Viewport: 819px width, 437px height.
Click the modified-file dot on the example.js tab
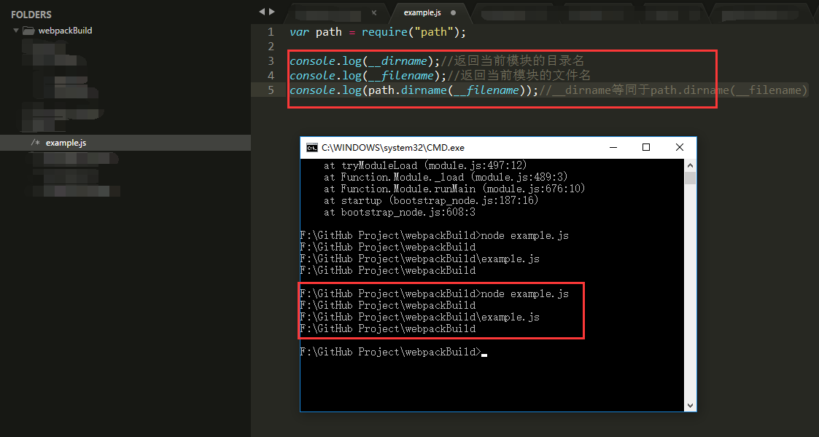coord(453,12)
